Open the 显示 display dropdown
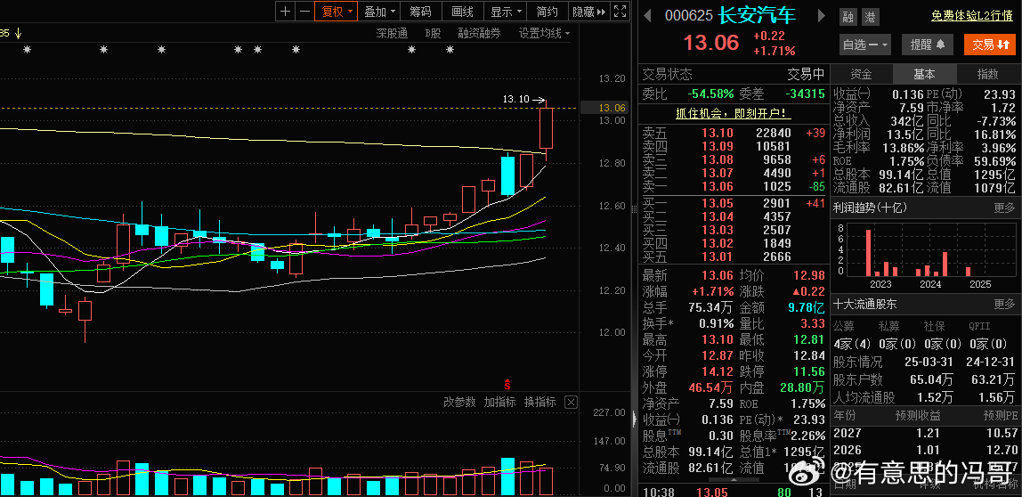This screenshot has width=1022, height=497. pos(506,11)
